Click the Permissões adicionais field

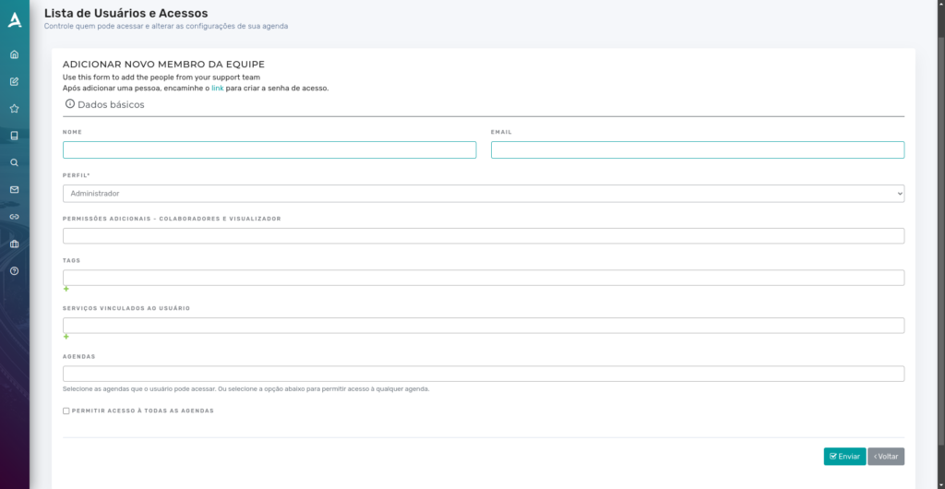484,236
